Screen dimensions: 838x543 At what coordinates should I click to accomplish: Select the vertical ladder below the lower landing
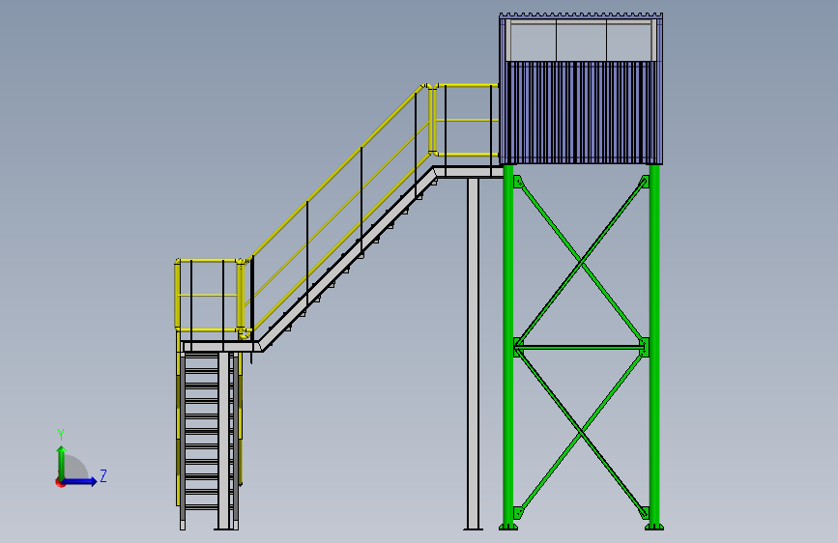tap(209, 441)
